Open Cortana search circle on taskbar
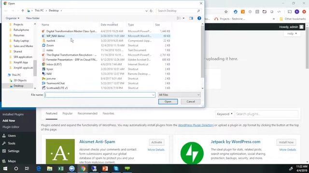Screen dimensions: 309x173 [16, 169]
